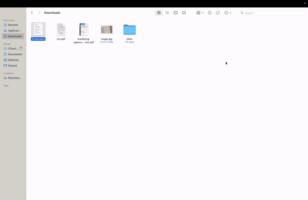Select Macintosh HD under Locations

tap(14, 78)
